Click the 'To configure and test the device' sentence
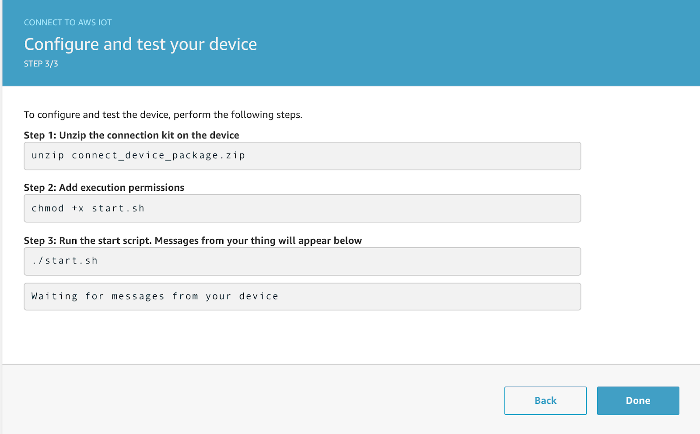700x434 pixels. (163, 115)
